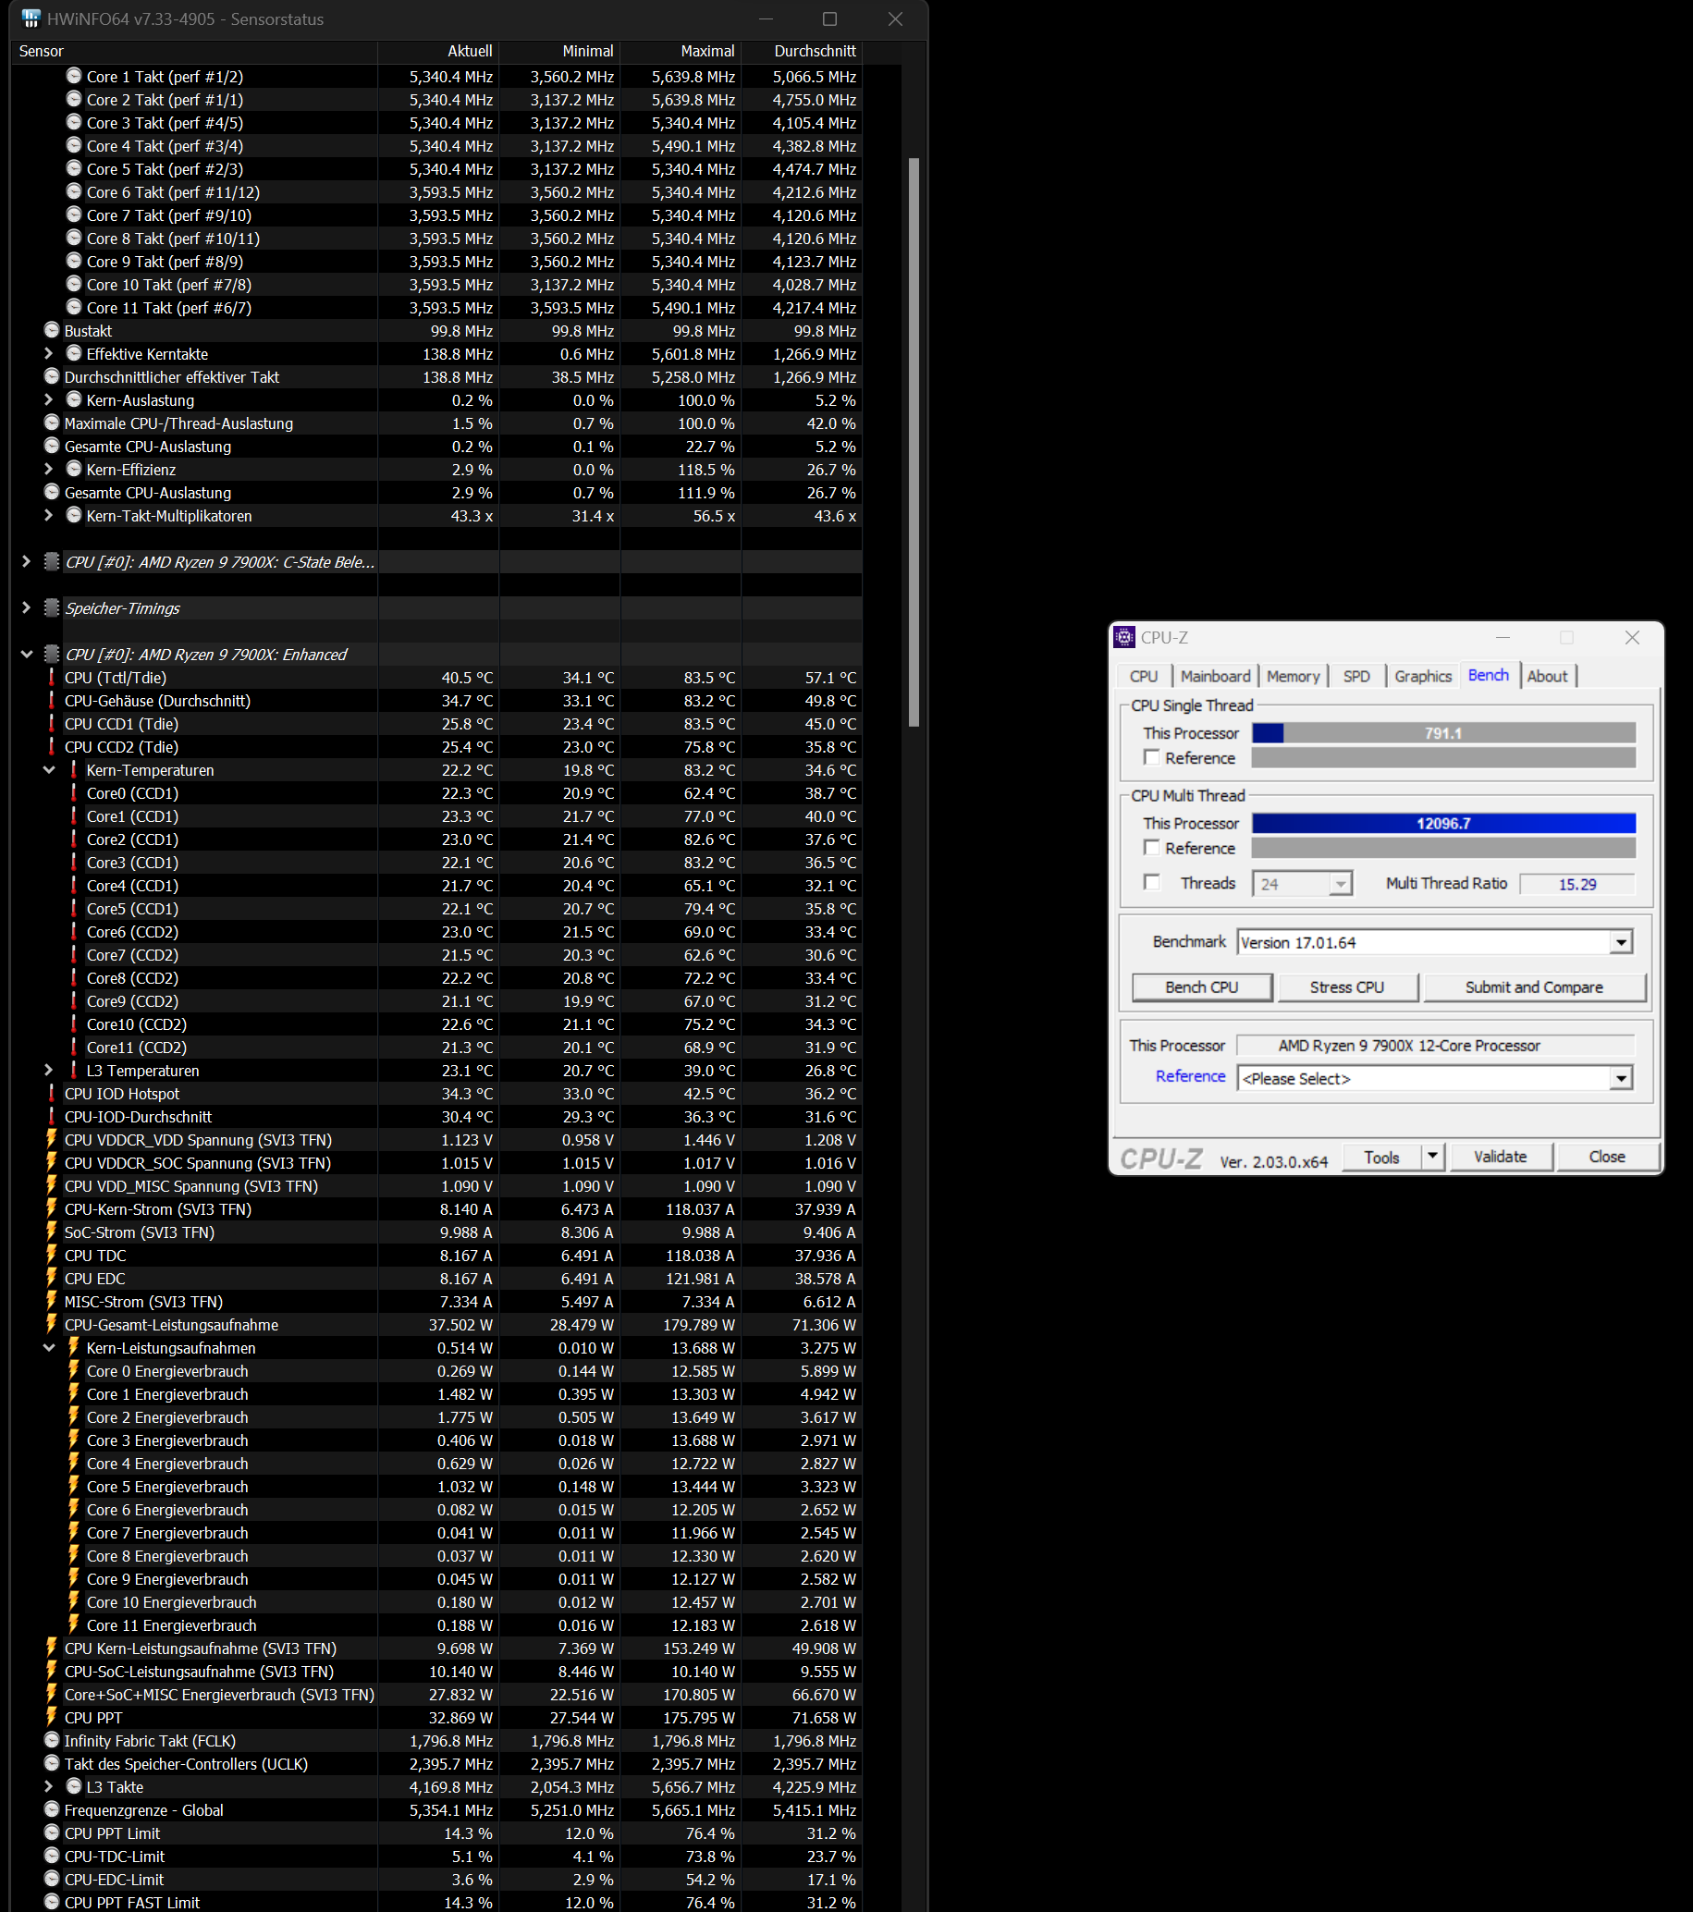Click the lightning icon of CPU TDC

click(52, 1255)
